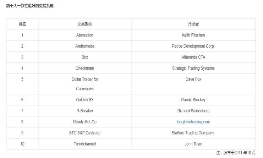Image resolution: width=263 pixels, height=158 pixels.
Task: Select the Trendchannel system cell
Action: (85, 144)
